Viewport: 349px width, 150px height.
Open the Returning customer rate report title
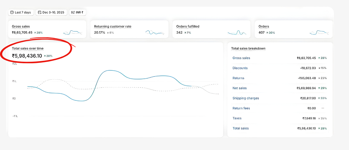click(112, 27)
